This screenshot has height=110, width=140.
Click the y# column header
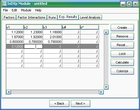click(71, 27)
